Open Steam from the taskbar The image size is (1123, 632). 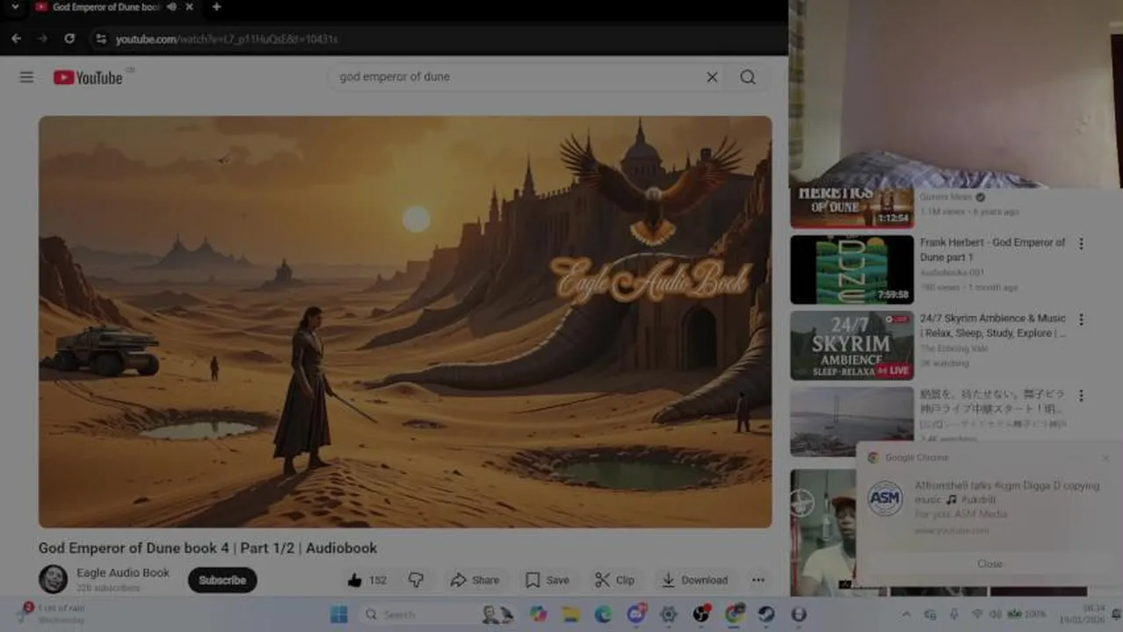tap(766, 614)
